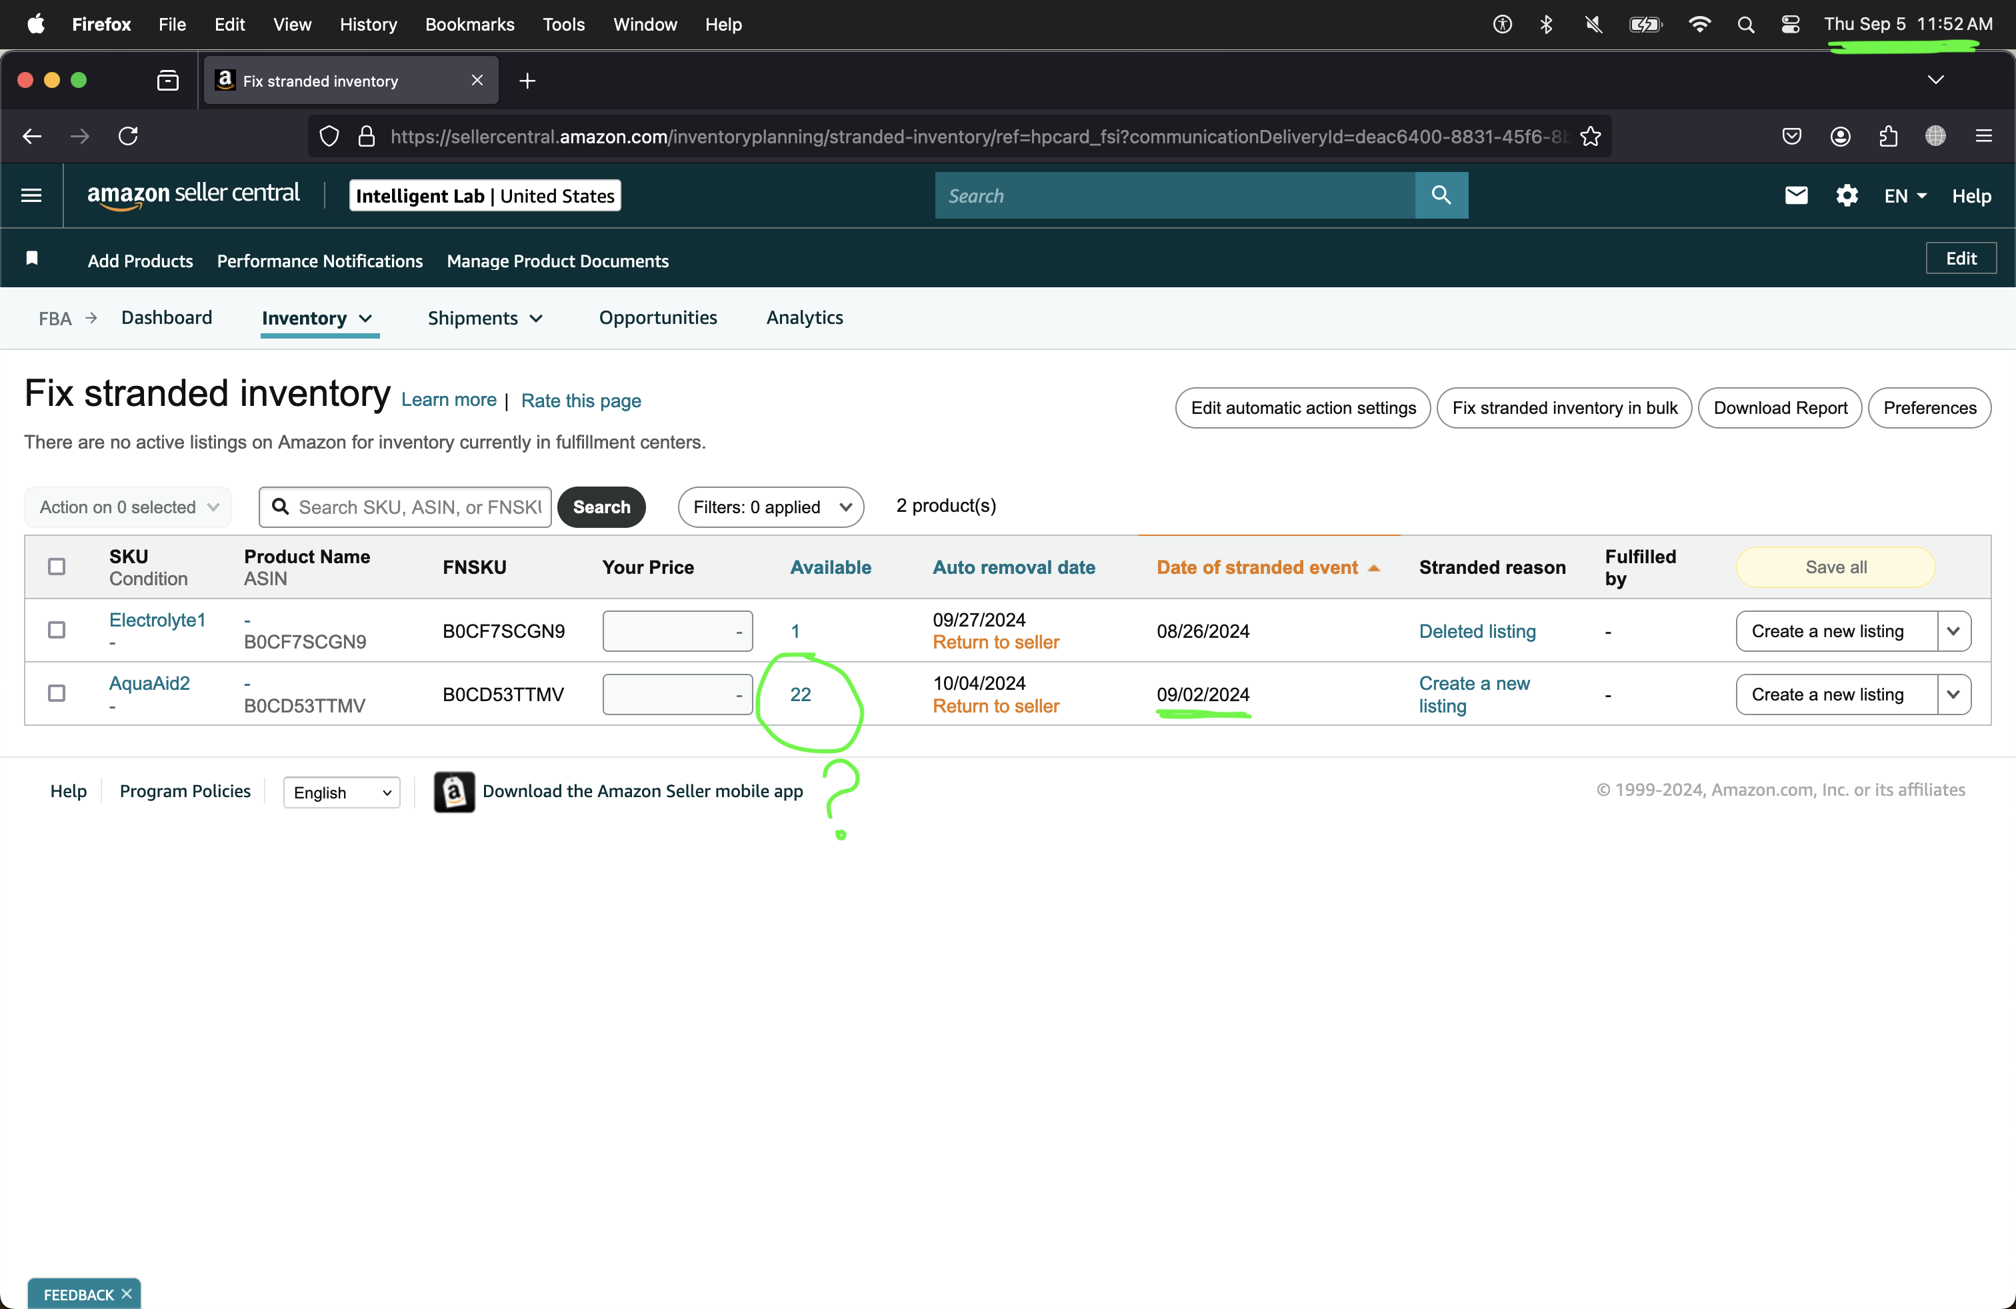2016x1309 pixels.
Task: Click the tracking protection shield icon
Action: coord(329,137)
